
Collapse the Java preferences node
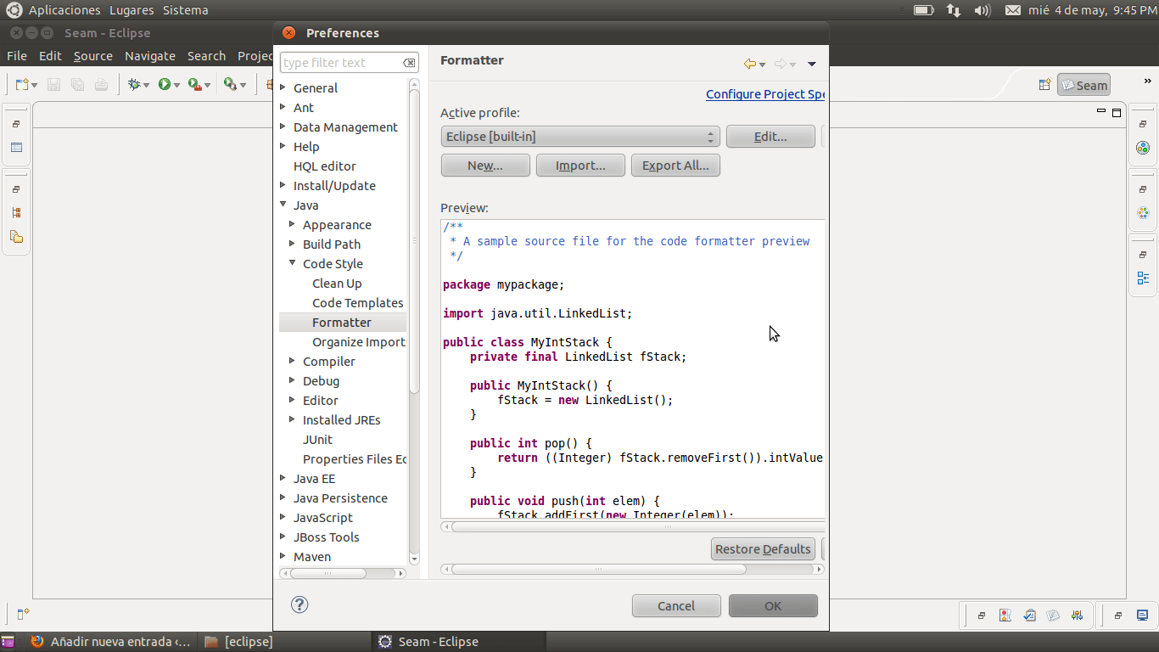click(x=283, y=205)
